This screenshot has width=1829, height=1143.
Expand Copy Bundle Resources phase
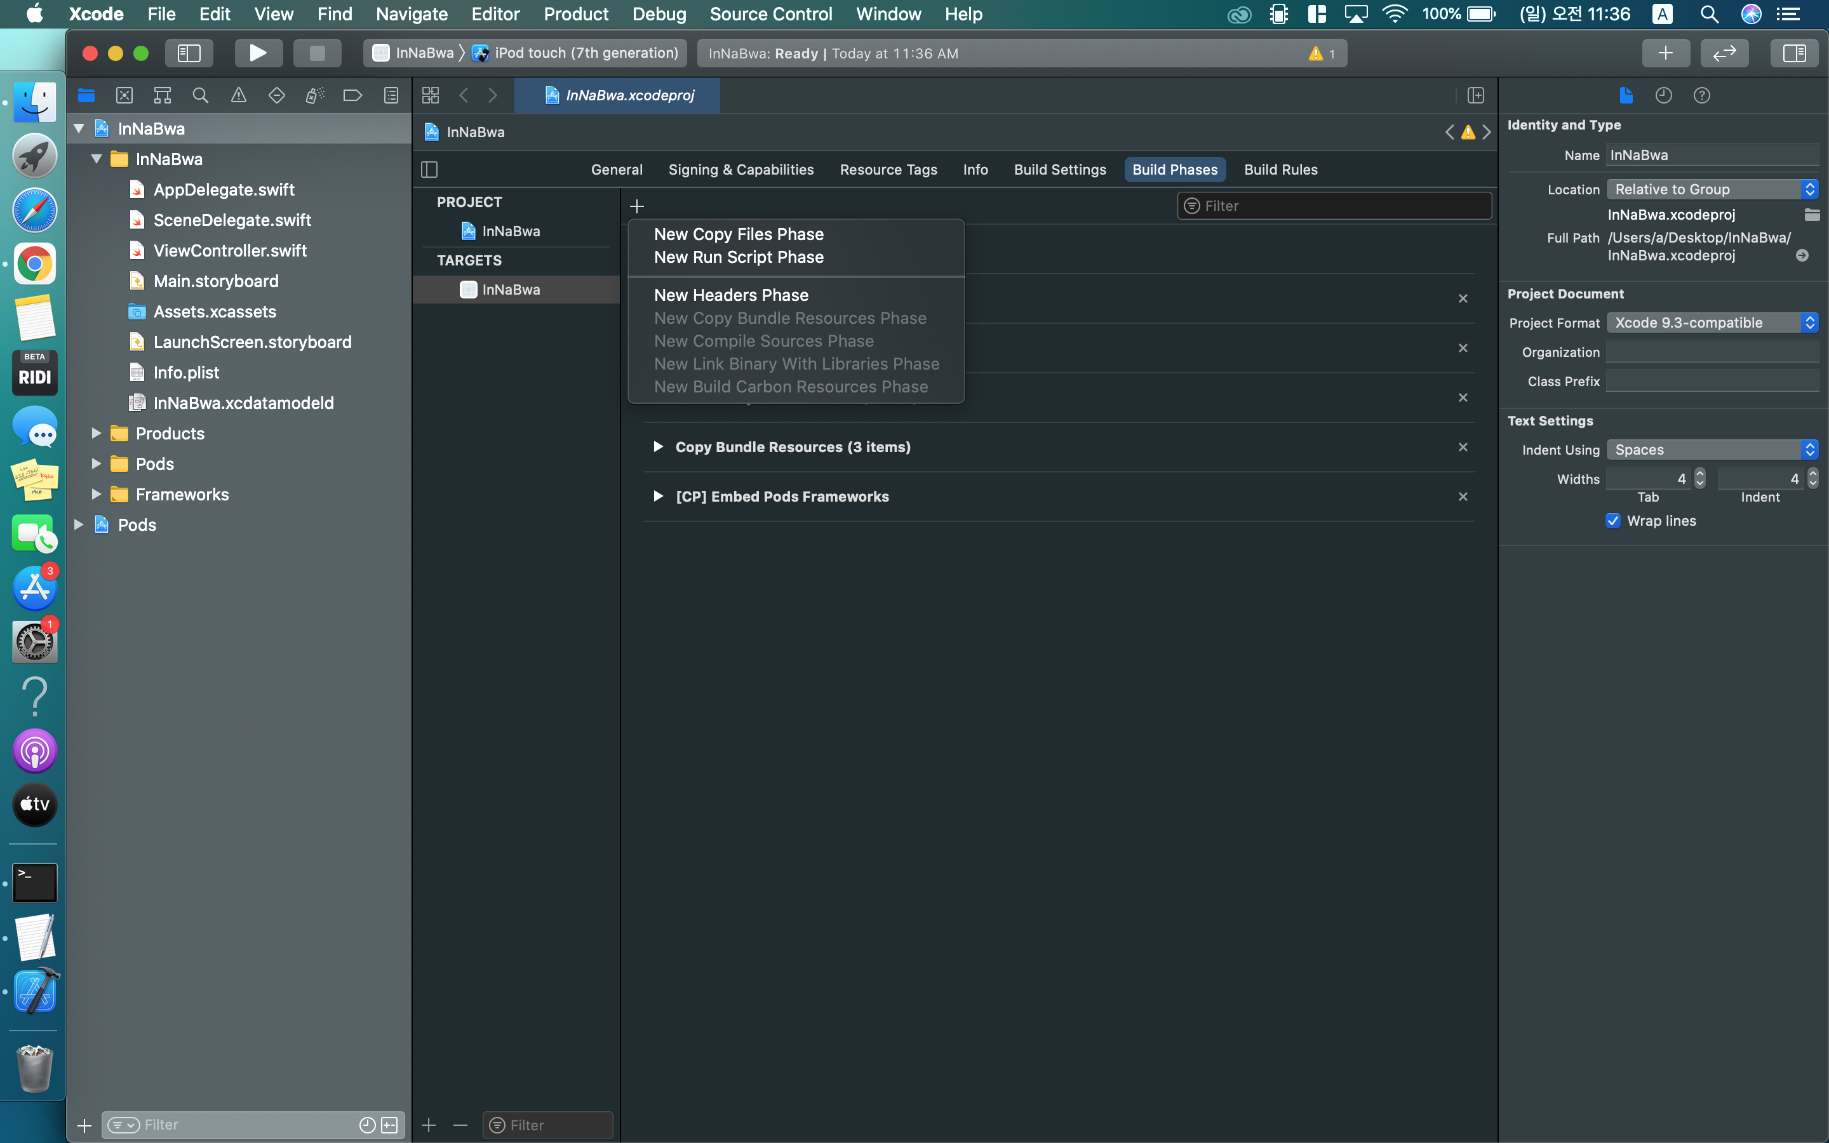tap(659, 447)
